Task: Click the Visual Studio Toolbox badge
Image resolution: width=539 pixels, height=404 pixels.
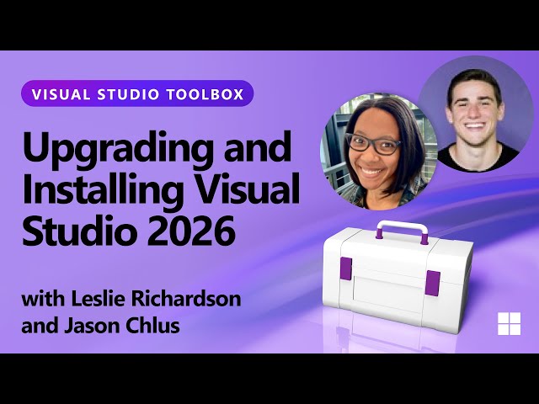Action: 137,93
